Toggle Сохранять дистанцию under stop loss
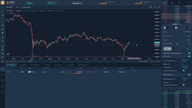 pyautogui.click(x=184, y=71)
